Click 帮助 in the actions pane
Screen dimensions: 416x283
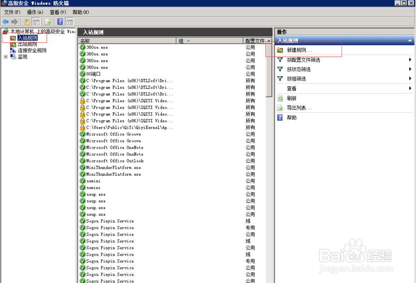[292, 117]
